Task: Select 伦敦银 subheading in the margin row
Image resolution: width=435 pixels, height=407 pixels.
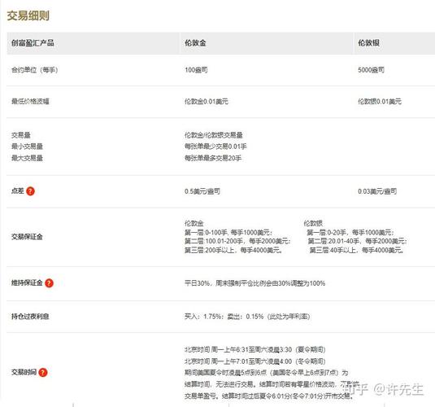Action: pos(313,223)
